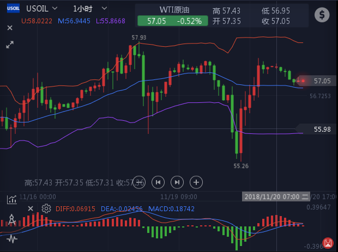Zoom in the chart with plus button
Image resolution: width=338 pixels, height=252 pixels.
[x=196, y=182]
